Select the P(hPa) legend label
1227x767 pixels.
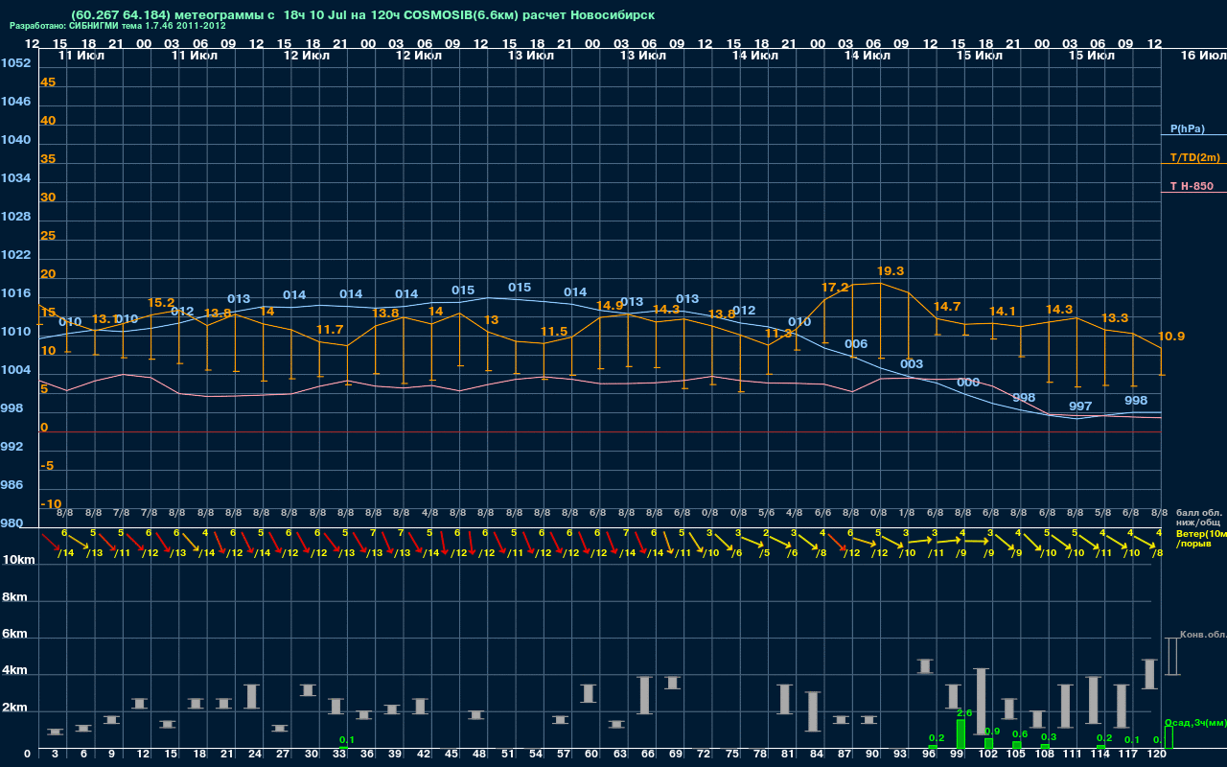click(x=1187, y=128)
